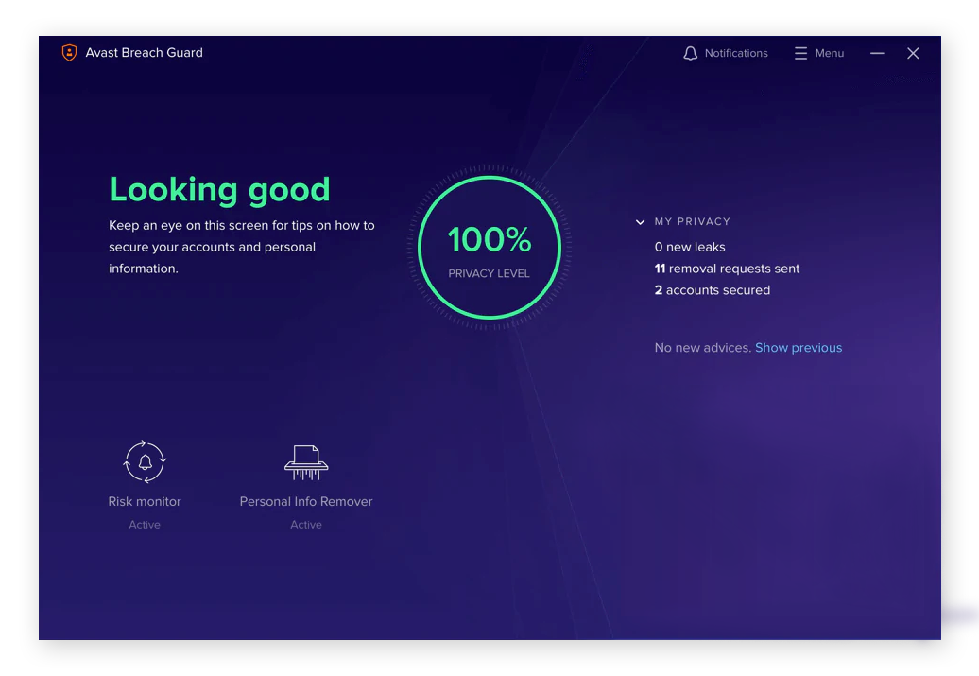Image resolution: width=979 pixels, height=676 pixels.
Task: Click Active status under Risk monitor
Action: (145, 525)
